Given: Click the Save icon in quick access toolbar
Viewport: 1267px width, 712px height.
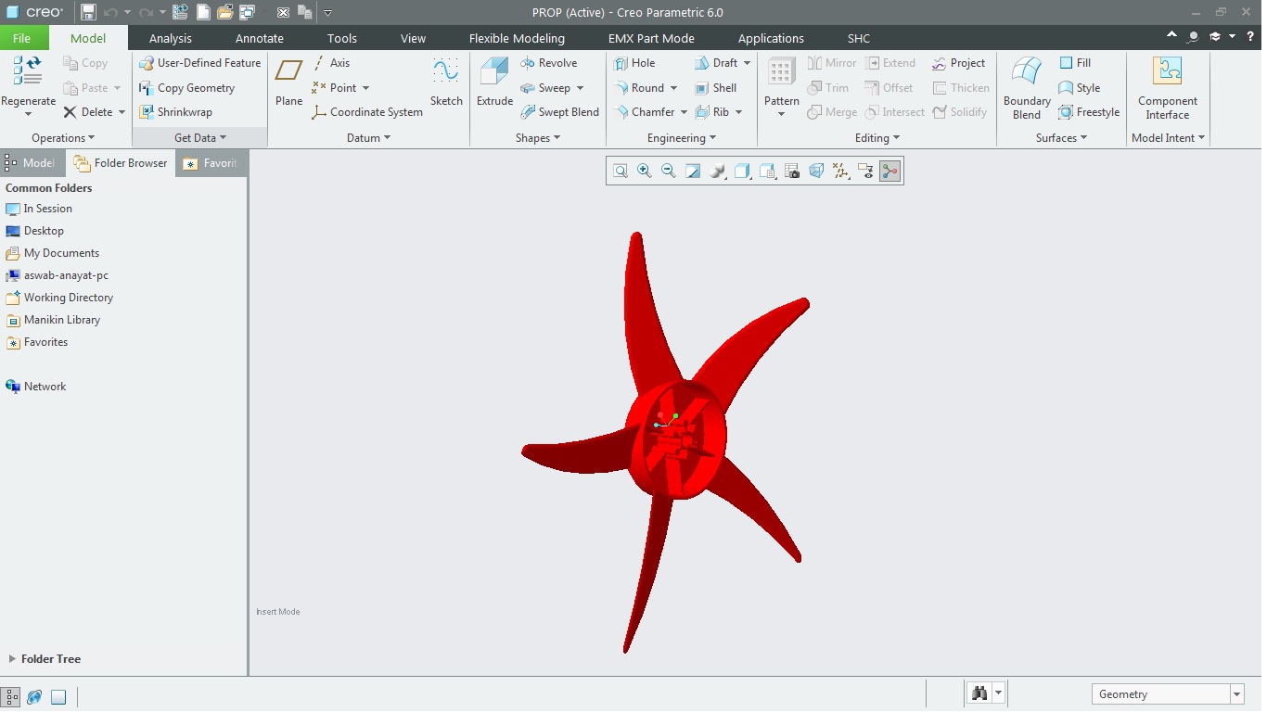Looking at the screenshot, I should (x=88, y=12).
